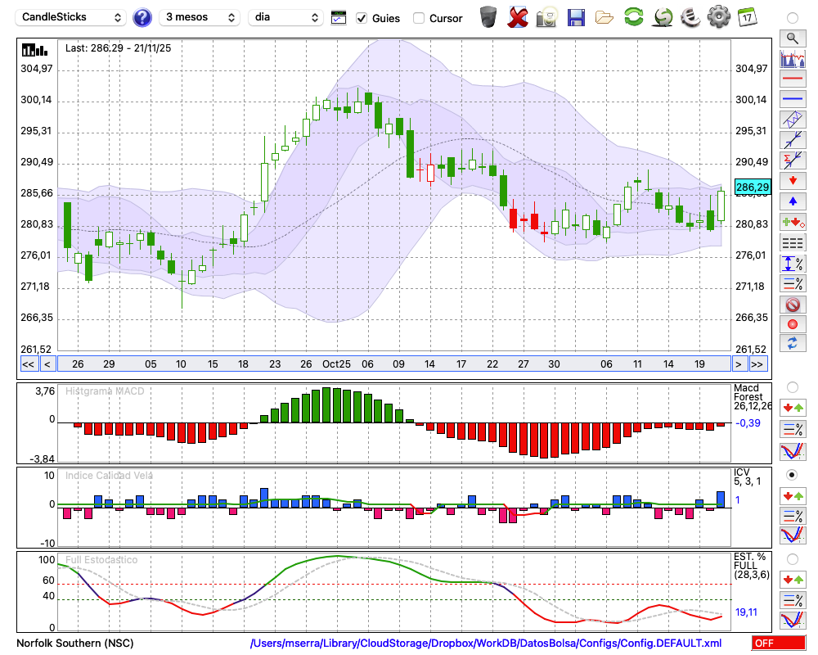818x655 pixels.
Task: Save using the blue floppy disk icon
Action: (x=576, y=17)
